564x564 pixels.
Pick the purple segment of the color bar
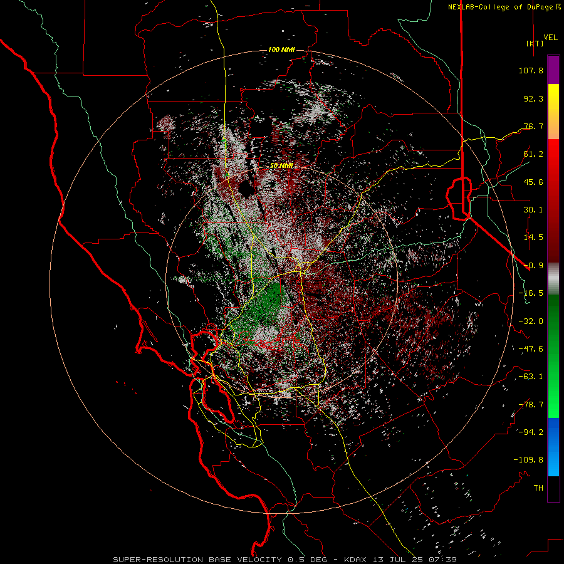pos(553,70)
